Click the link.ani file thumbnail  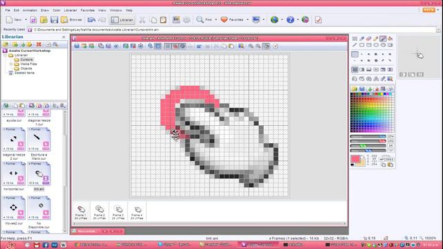[39, 174]
